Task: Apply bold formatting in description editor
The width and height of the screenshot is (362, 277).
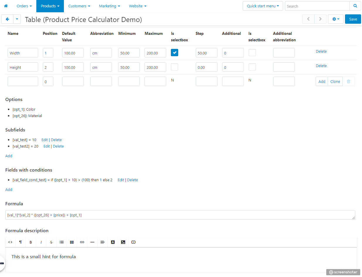Action: [31, 242]
